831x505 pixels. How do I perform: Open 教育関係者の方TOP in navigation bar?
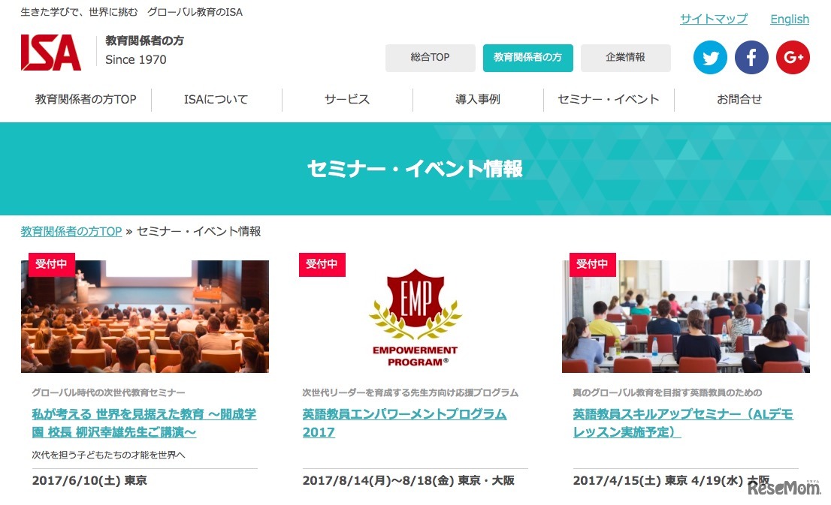(86, 100)
